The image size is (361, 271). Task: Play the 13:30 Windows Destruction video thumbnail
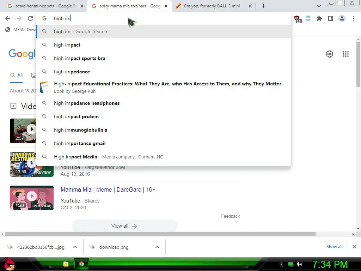[x=31, y=164]
